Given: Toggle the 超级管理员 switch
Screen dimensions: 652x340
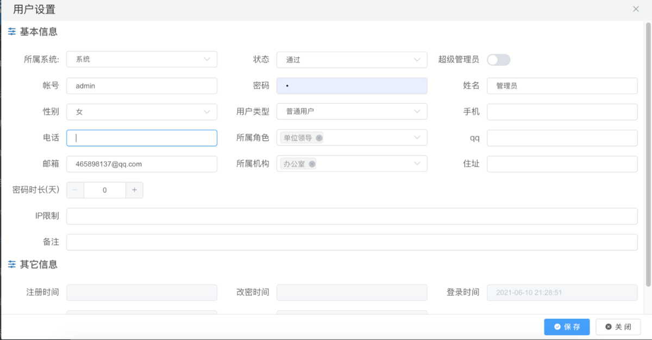Looking at the screenshot, I should [498, 60].
